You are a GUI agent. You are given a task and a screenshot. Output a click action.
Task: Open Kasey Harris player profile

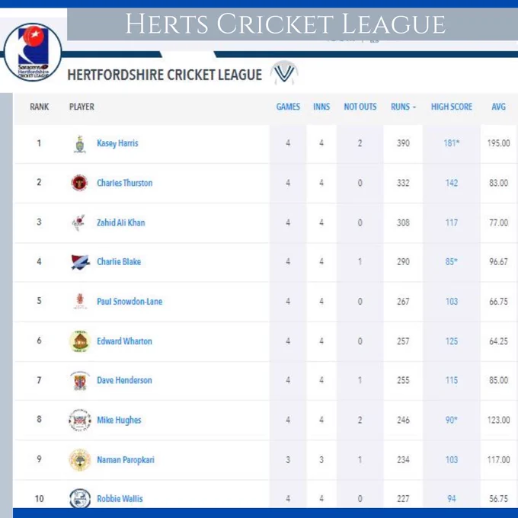pyautogui.click(x=117, y=143)
